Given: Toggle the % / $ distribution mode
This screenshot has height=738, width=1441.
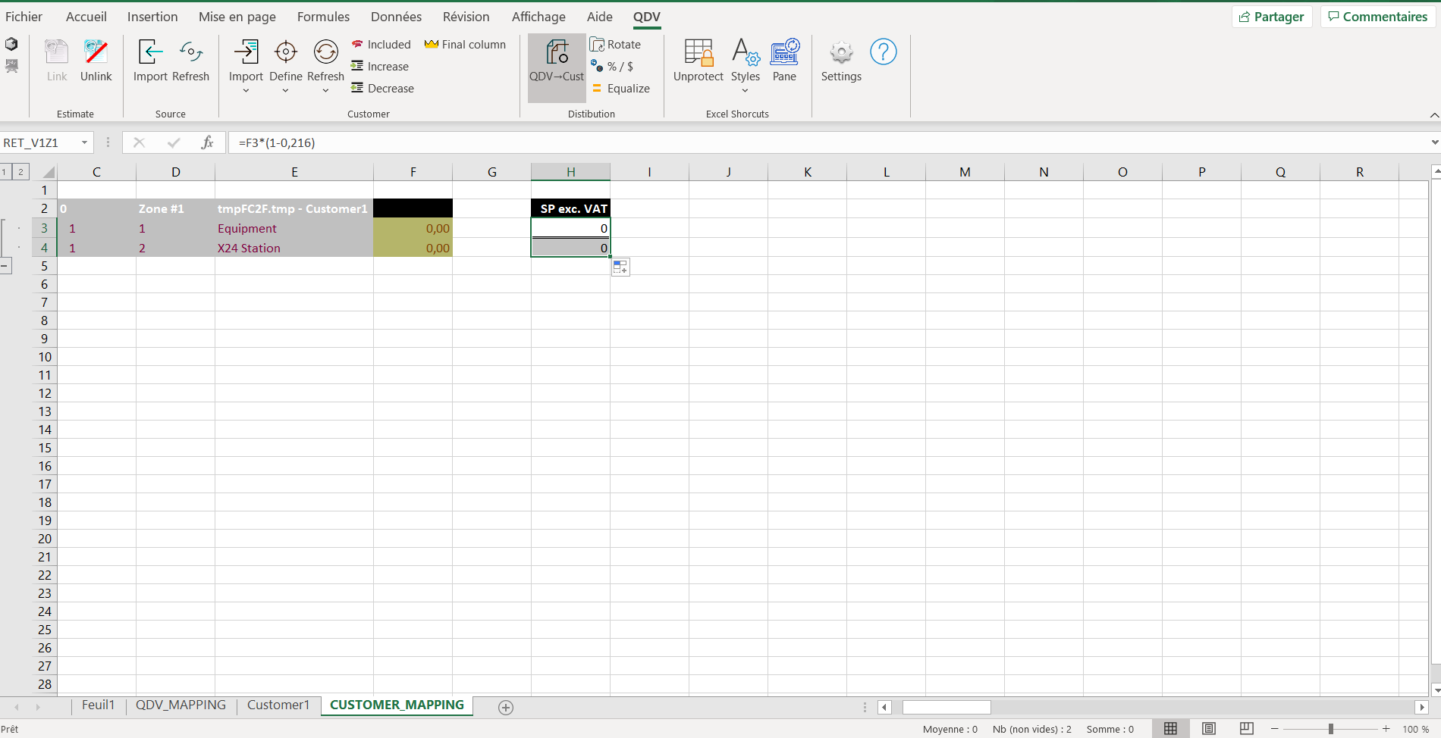Looking at the screenshot, I should point(598,67).
